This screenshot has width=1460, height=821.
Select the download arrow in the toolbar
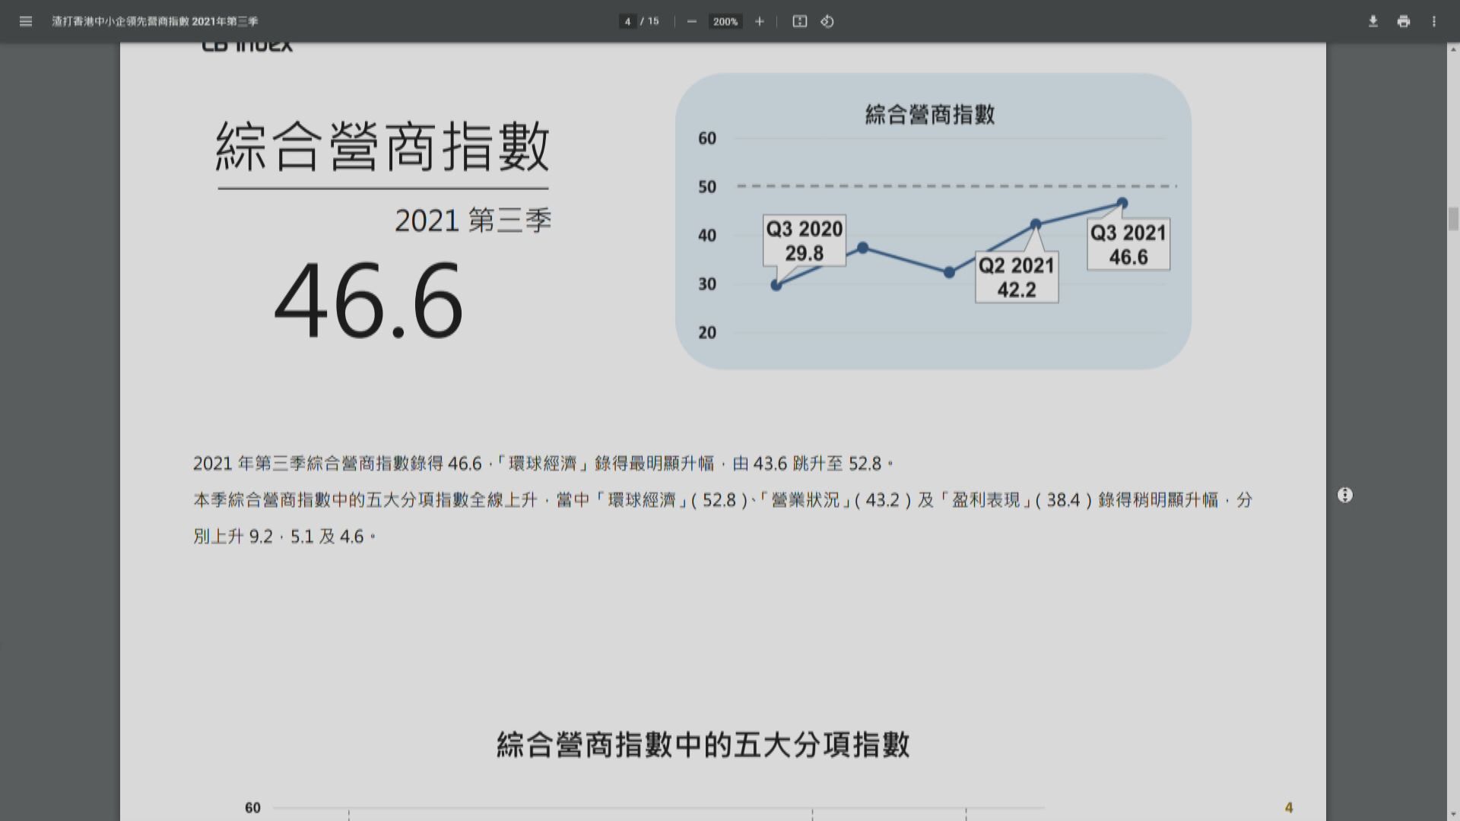pyautogui.click(x=1373, y=21)
